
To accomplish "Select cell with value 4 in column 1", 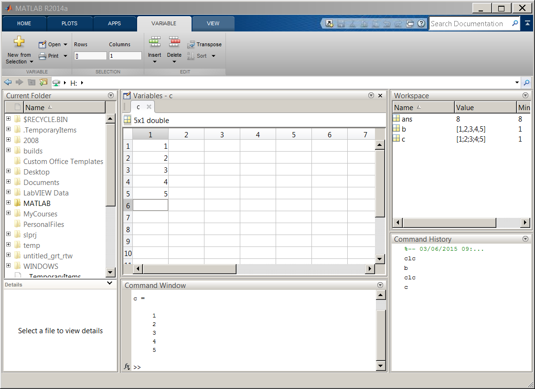I will (150, 182).
